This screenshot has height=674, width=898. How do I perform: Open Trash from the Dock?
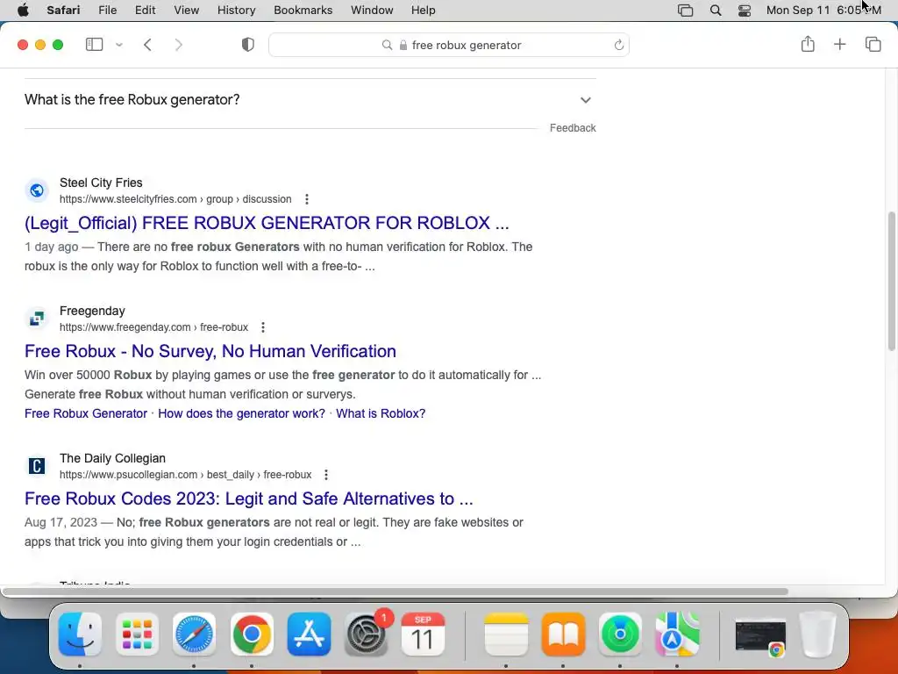818,635
